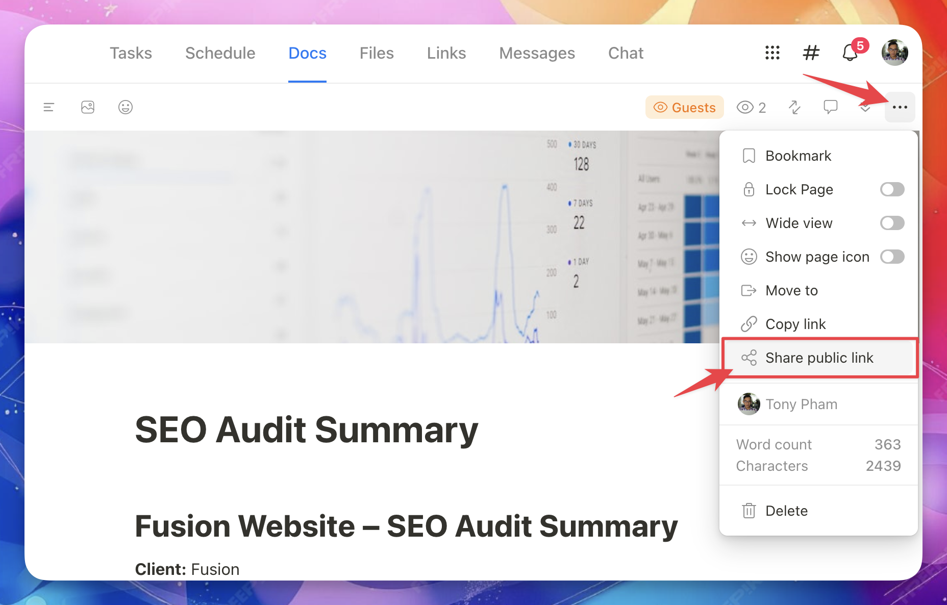Open the user profile avatar

pos(894,53)
